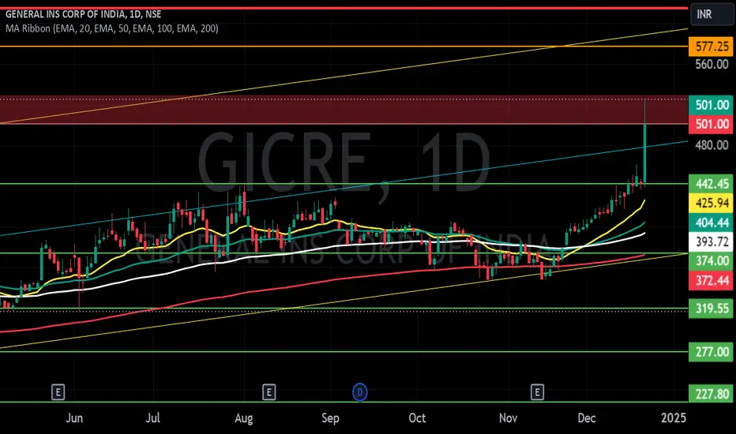
Task: Click the 2025 label on time axis
Action: point(674,417)
